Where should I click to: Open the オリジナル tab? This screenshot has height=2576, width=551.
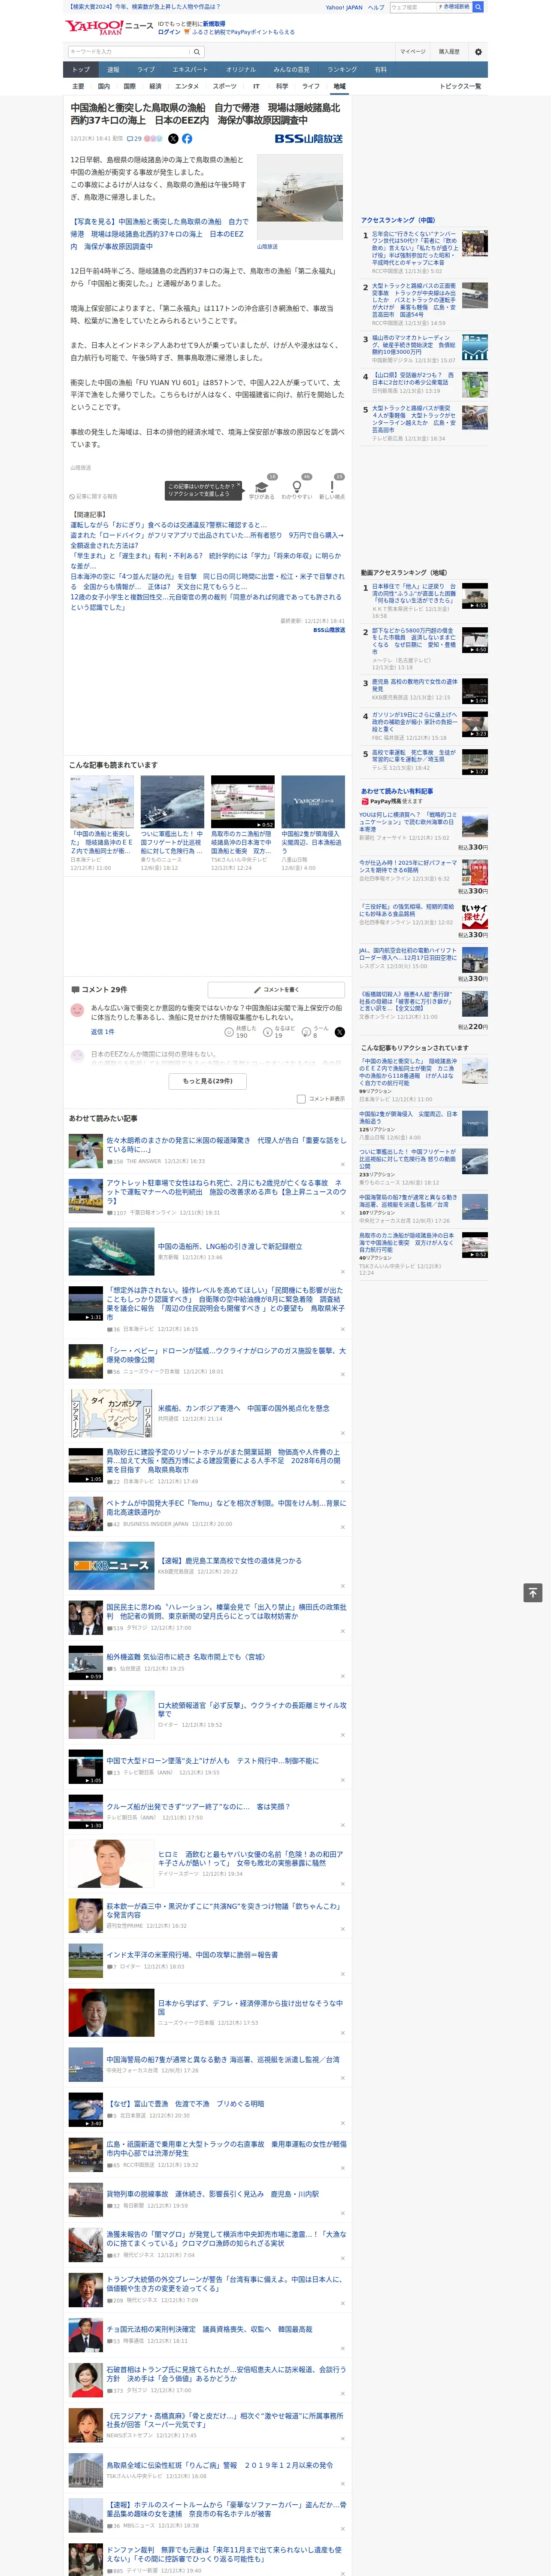241,70
